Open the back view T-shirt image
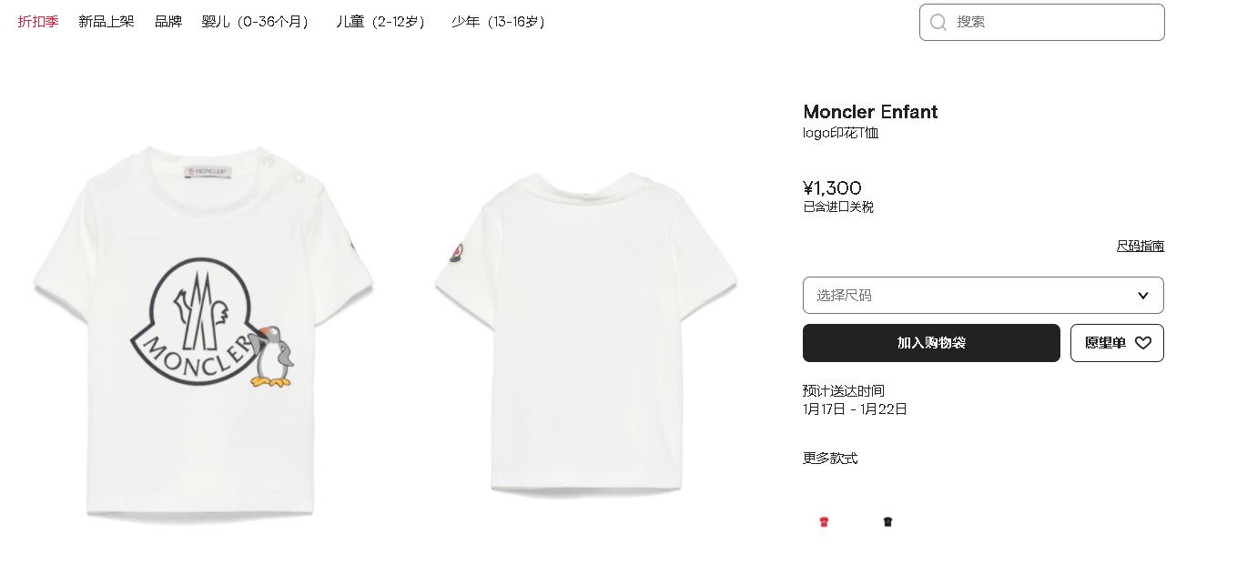This screenshot has height=575, width=1247. (586, 334)
